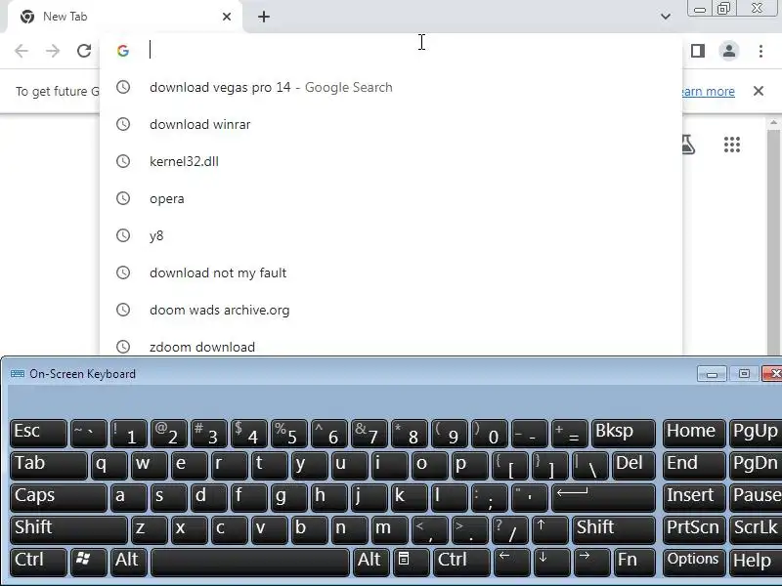Toggle the left Shift key
Viewport: 782px width, 586px height.
[x=68, y=529]
